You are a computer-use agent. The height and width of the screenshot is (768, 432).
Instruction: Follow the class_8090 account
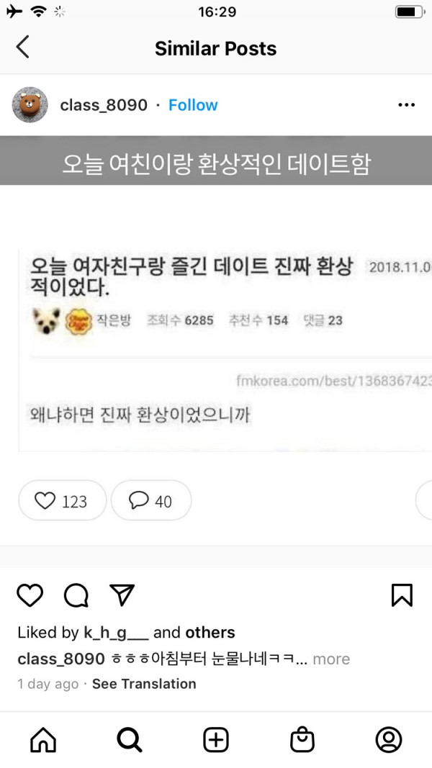[193, 105]
